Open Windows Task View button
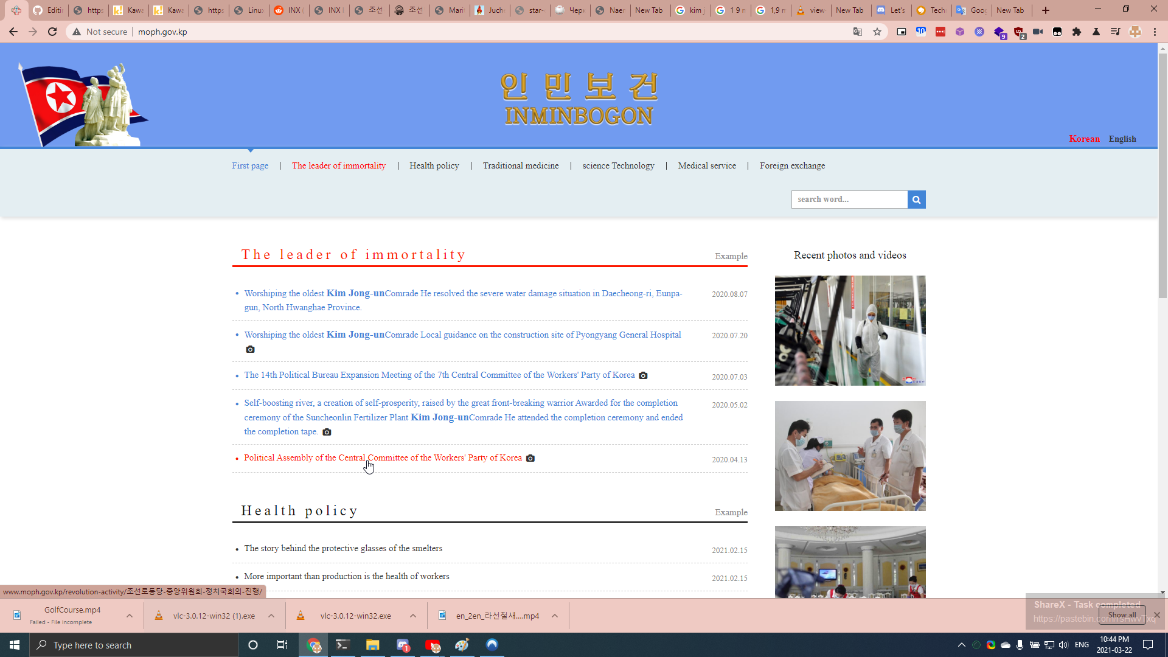The image size is (1168, 657). pos(282,645)
